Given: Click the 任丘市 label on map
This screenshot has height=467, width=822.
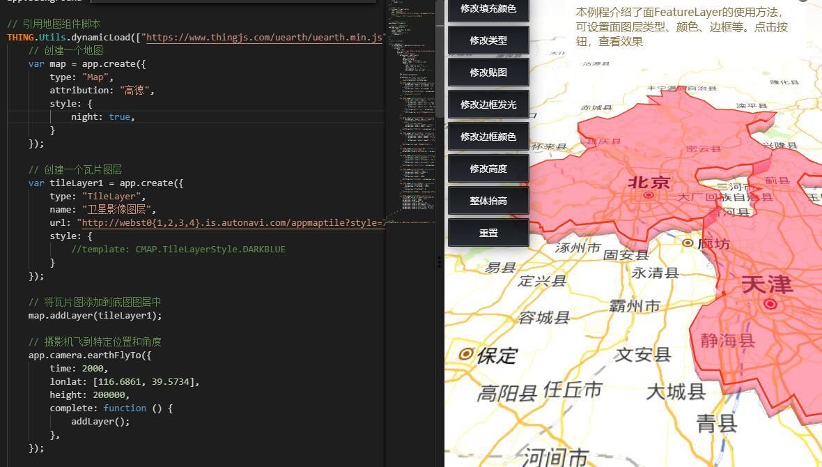Looking at the screenshot, I should pos(573,390).
